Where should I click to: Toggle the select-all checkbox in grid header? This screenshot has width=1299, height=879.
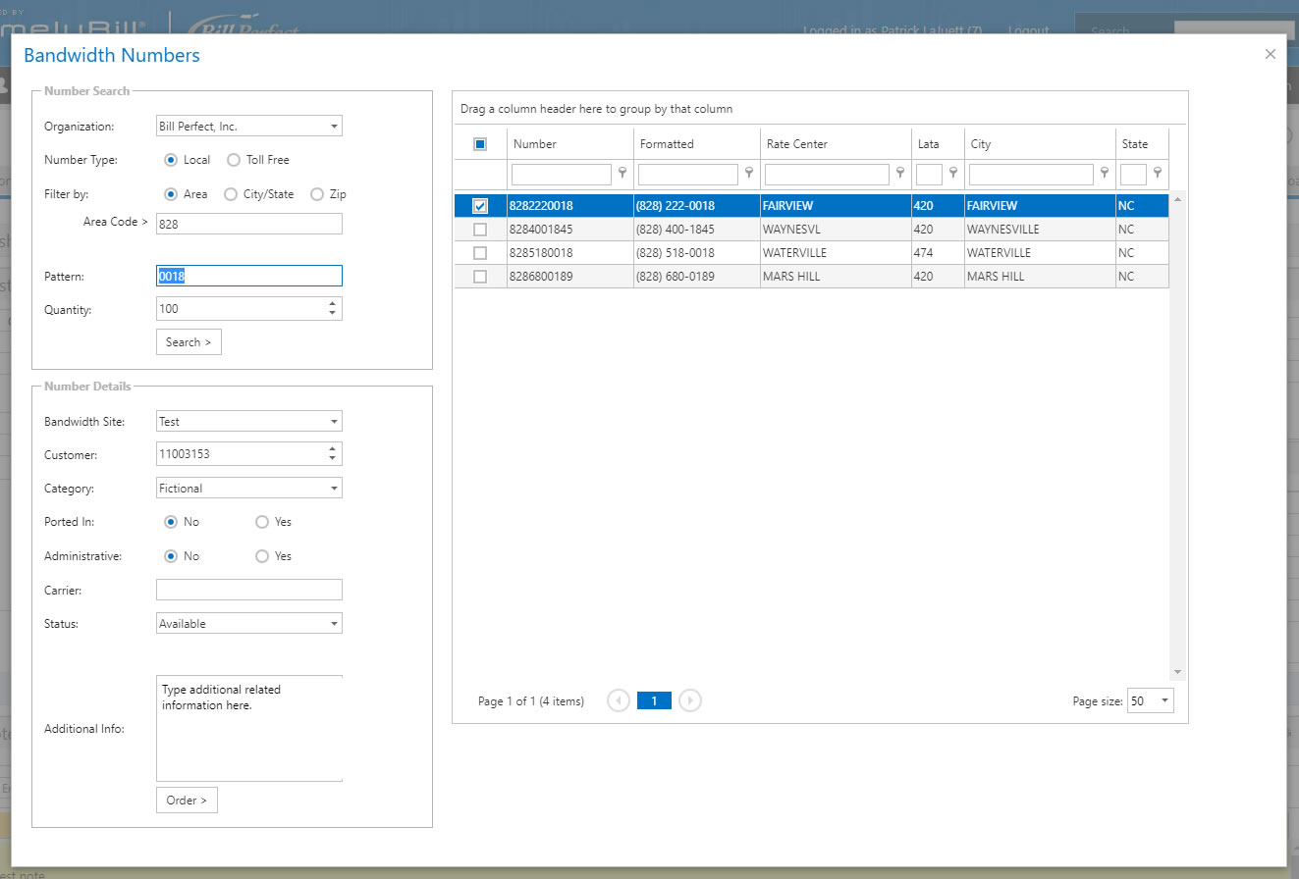point(479,143)
